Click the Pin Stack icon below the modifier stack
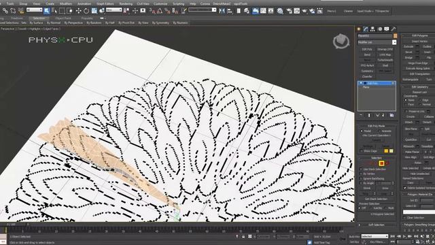The image size is (435, 245). coord(361,115)
